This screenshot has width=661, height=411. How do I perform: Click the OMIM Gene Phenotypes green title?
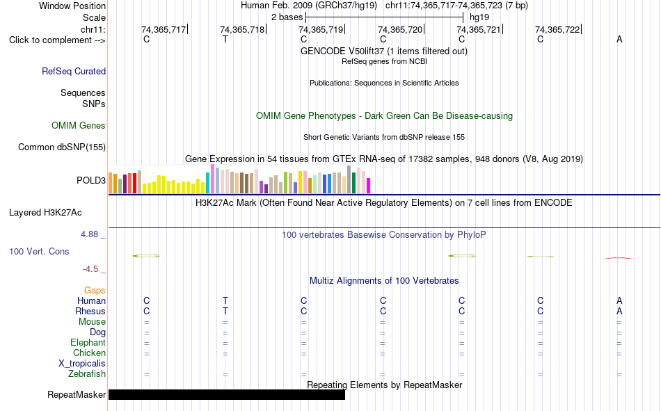pyautogui.click(x=384, y=116)
